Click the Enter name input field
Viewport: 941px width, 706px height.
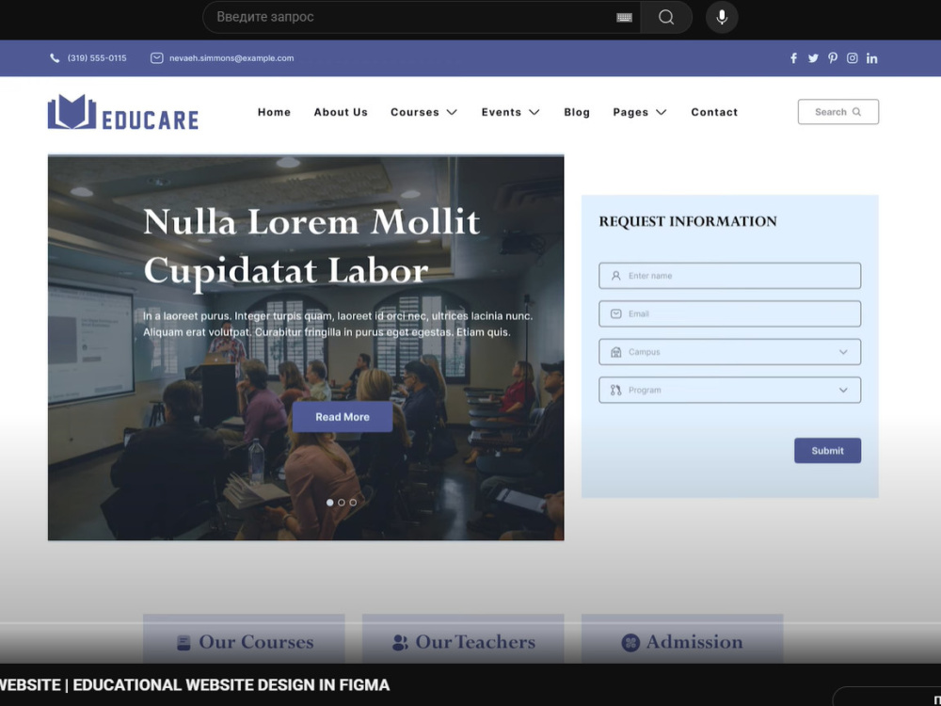click(730, 276)
